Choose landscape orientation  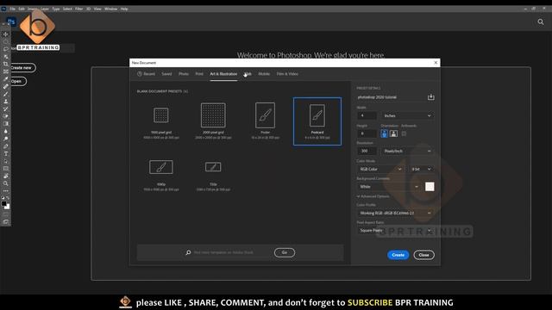pos(393,133)
